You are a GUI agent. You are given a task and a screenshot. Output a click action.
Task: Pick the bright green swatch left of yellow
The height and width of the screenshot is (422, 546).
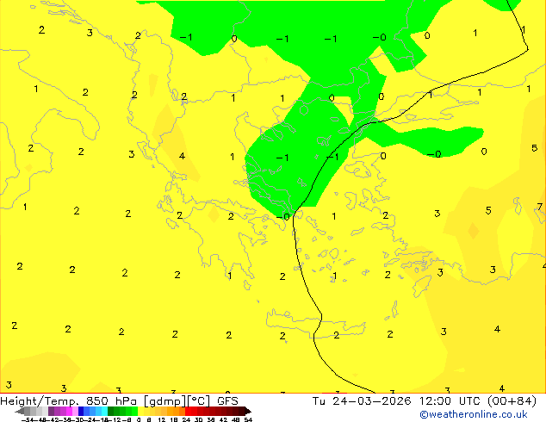(x=134, y=411)
